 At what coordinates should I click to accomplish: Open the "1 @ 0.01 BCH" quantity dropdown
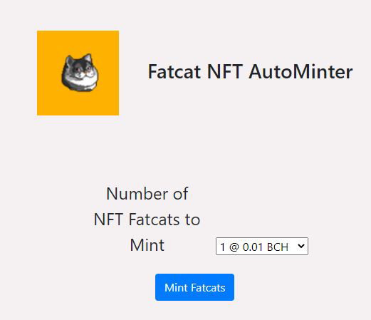[262, 246]
